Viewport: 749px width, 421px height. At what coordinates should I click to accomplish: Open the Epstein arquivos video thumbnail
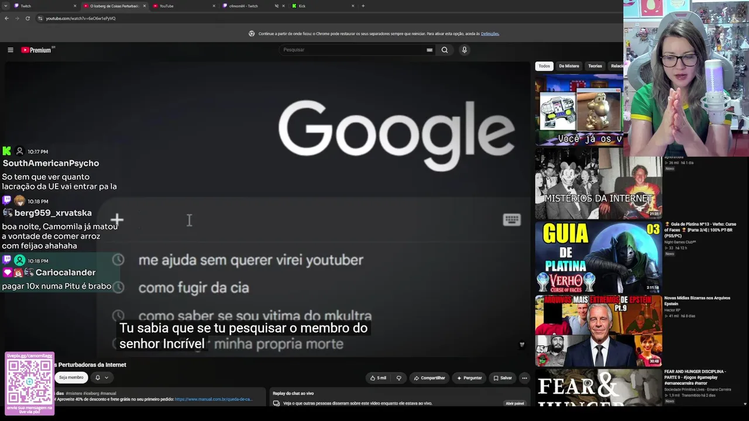pos(598,330)
